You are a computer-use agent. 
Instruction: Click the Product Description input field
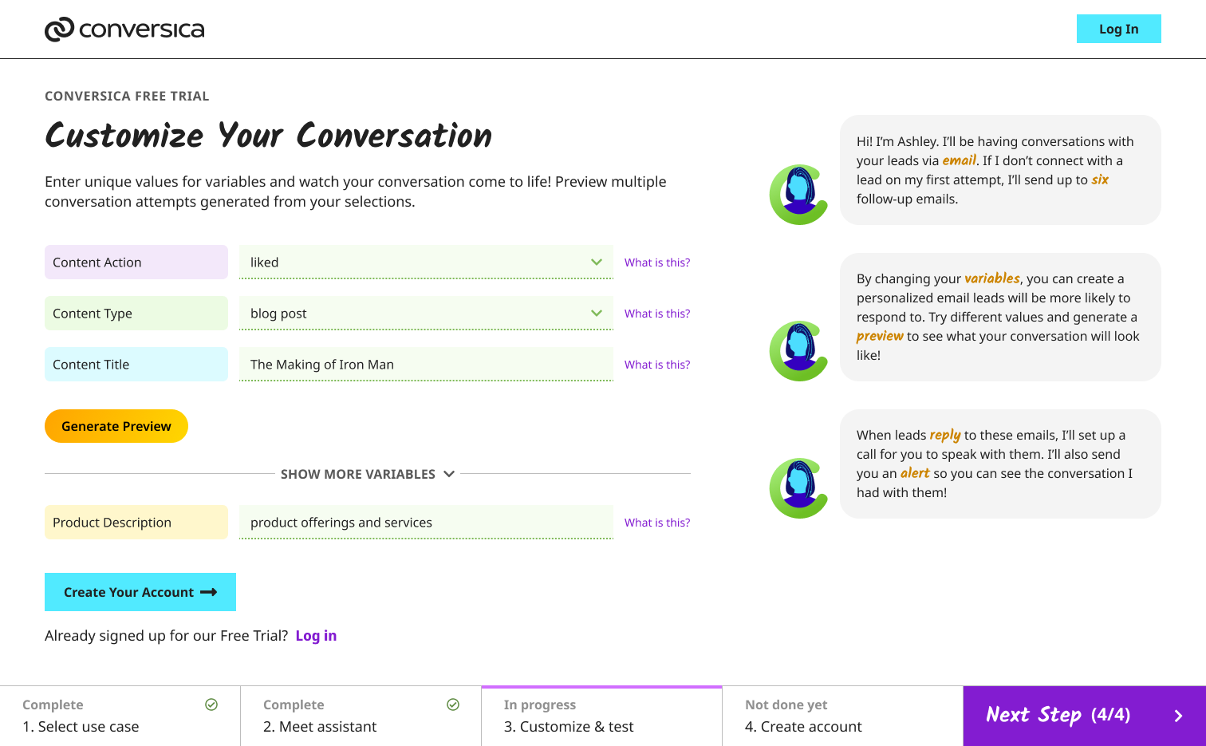click(426, 523)
